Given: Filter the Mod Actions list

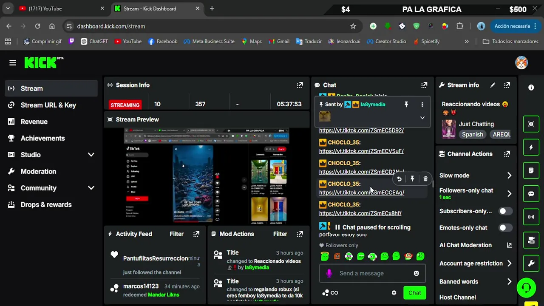Looking at the screenshot, I should [280, 234].
